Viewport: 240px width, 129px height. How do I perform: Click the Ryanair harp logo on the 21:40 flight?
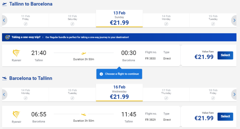tap(16, 53)
